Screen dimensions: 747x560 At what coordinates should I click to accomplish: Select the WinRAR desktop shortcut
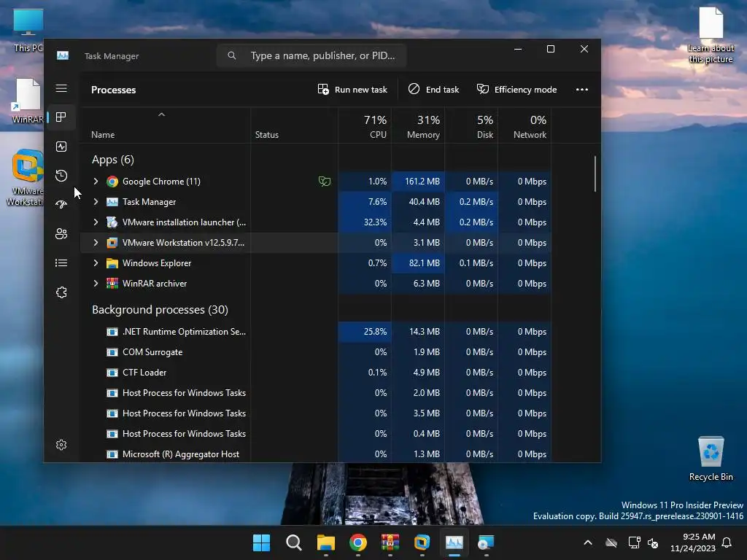tap(27, 101)
